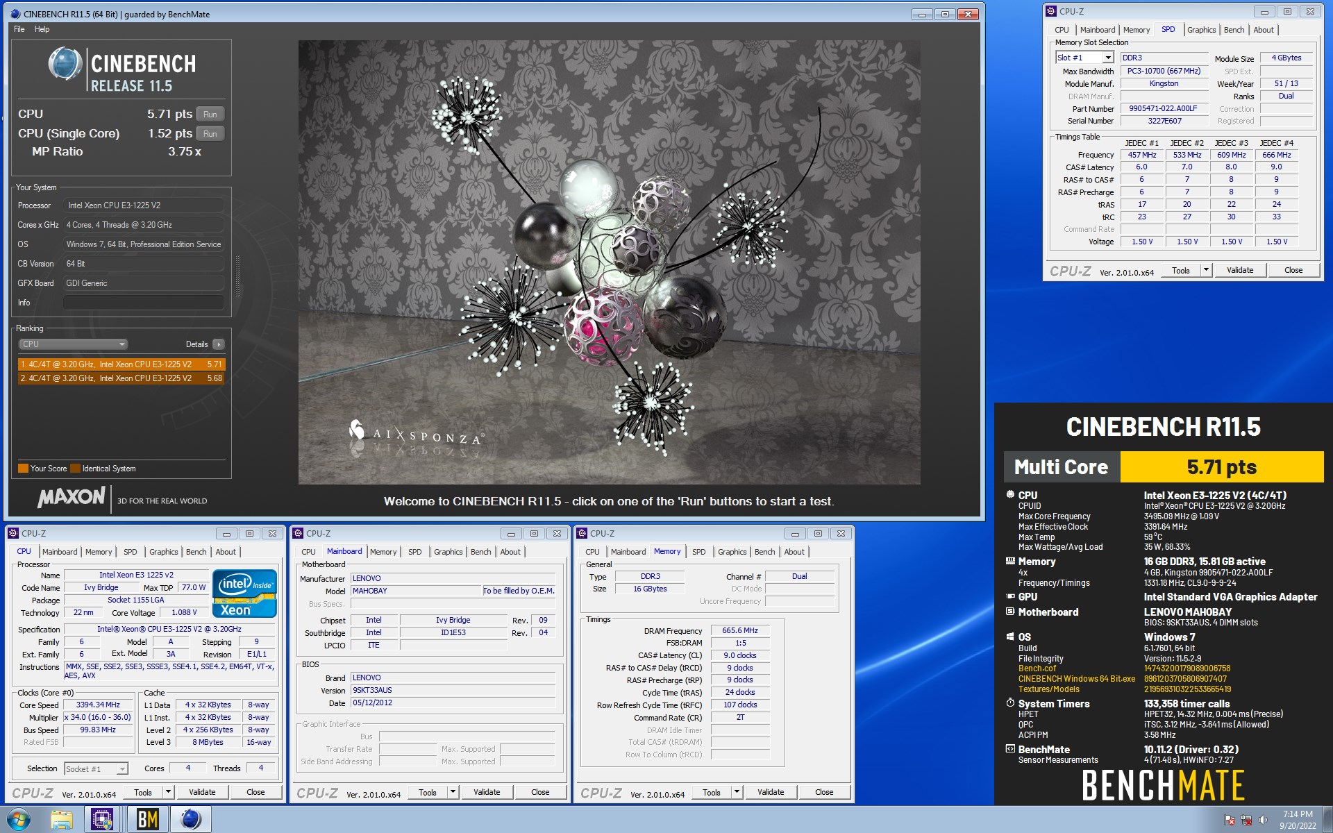This screenshot has height=833, width=1333.
Task: Open Windows Explorer from the taskbar
Action: click(62, 820)
